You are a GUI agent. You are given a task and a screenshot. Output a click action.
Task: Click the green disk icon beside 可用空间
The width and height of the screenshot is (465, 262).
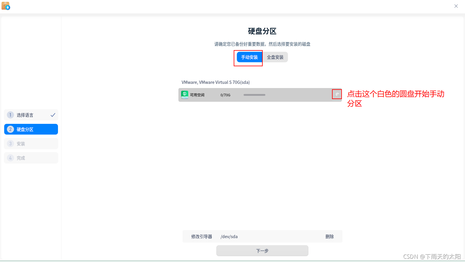pos(185,95)
